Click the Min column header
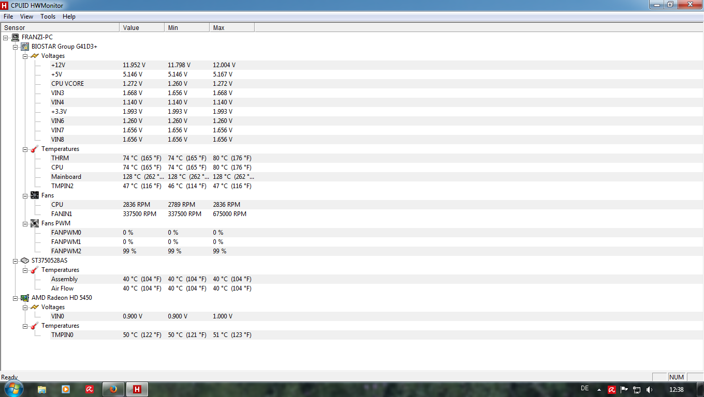The image size is (704, 397). tap(187, 28)
